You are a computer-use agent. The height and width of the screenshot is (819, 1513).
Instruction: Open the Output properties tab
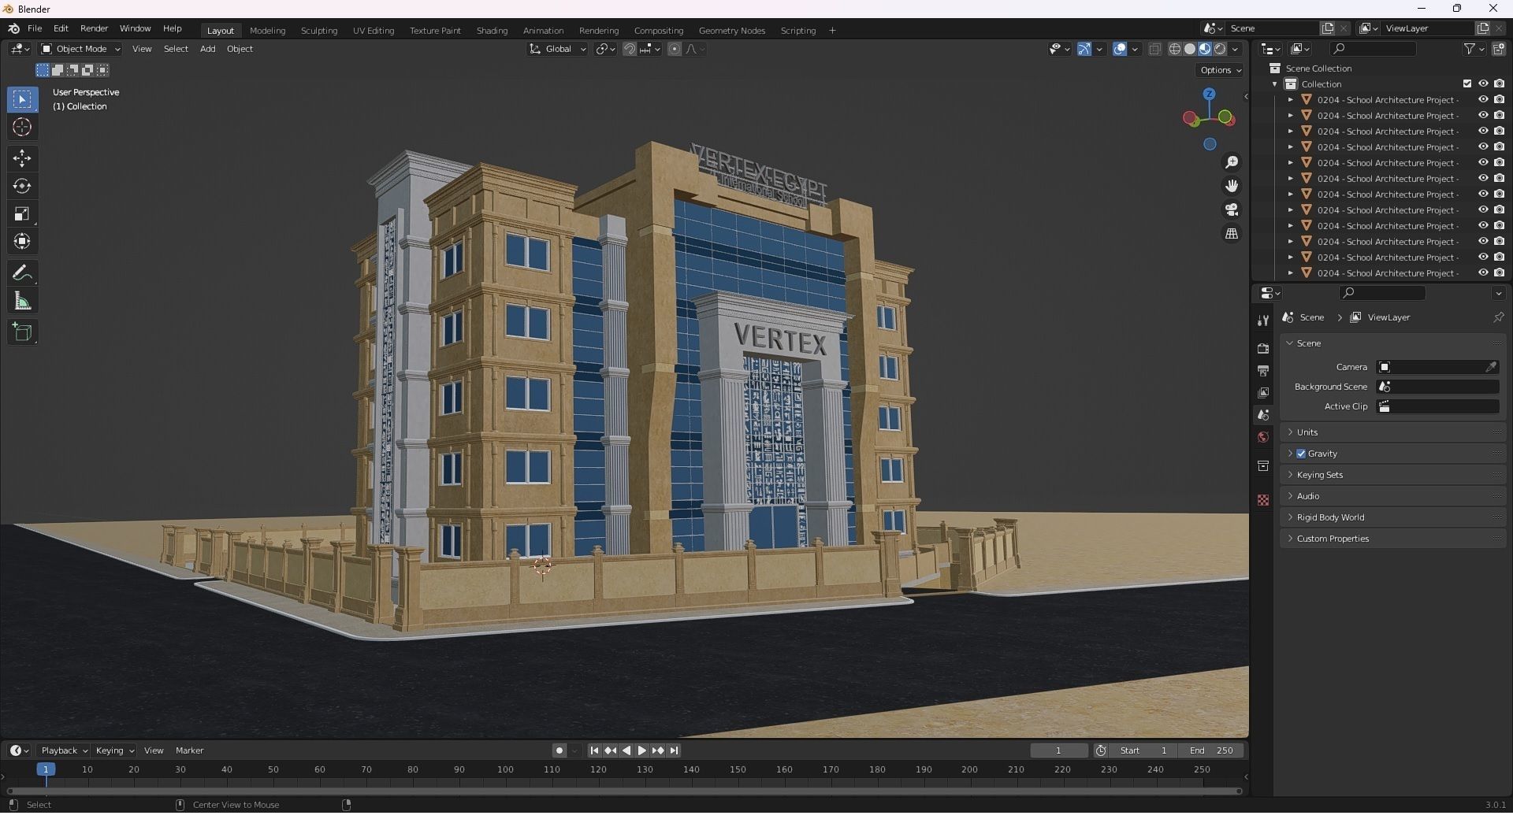point(1263,370)
